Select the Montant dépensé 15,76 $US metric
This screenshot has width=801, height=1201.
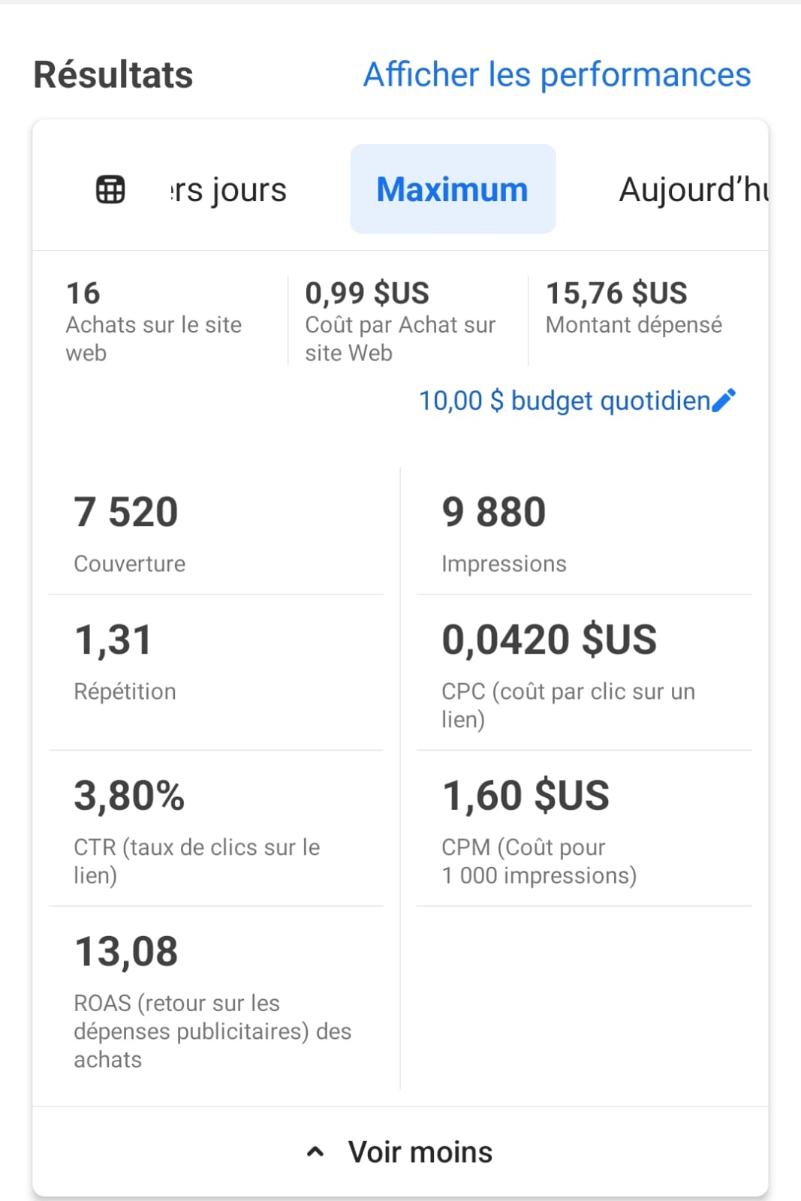pos(634,308)
